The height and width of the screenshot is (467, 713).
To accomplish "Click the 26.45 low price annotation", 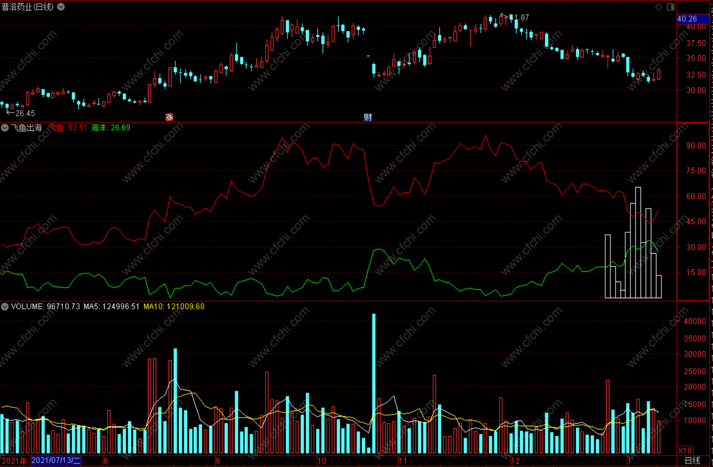I will 25,113.
